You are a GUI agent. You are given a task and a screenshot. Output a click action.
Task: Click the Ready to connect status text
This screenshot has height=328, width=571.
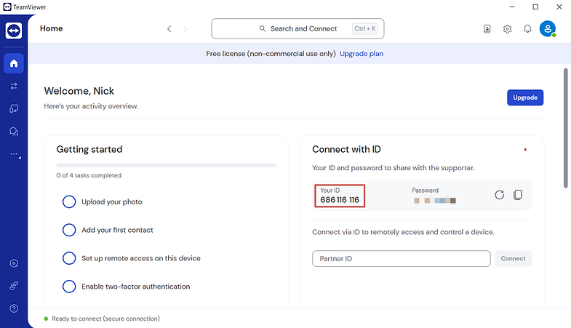pyautogui.click(x=105, y=319)
